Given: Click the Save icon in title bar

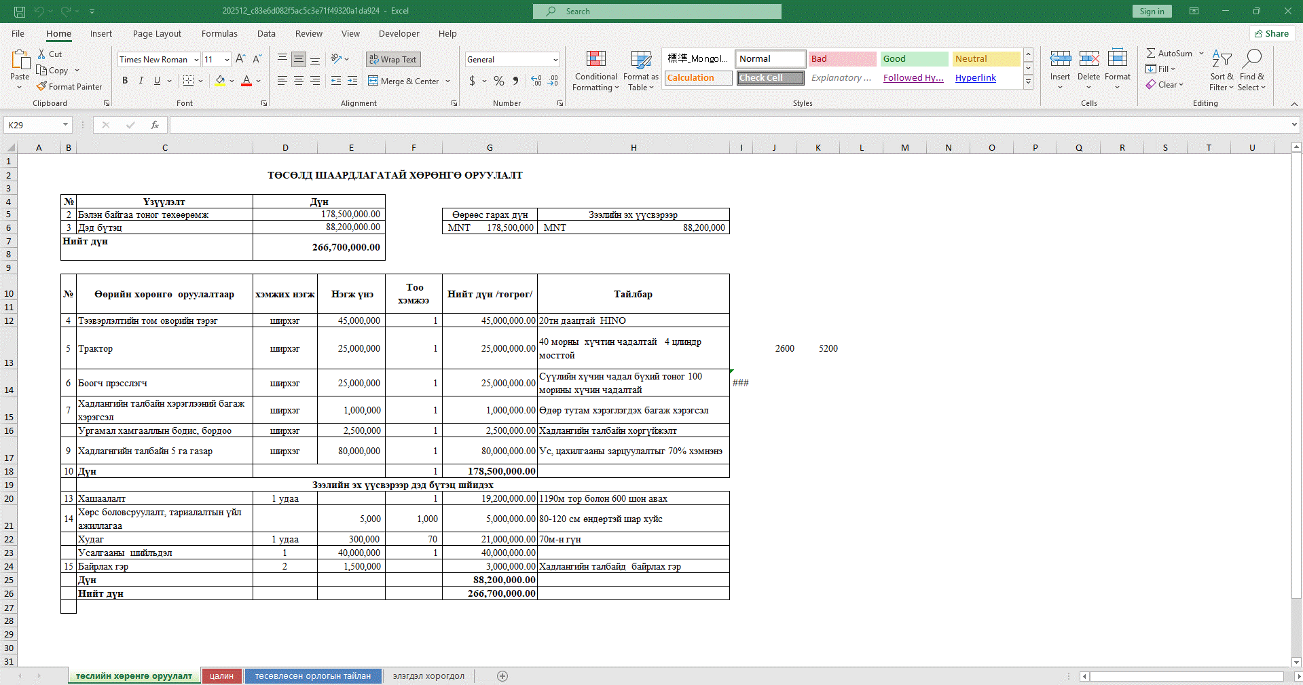Looking at the screenshot, I should (20, 12).
